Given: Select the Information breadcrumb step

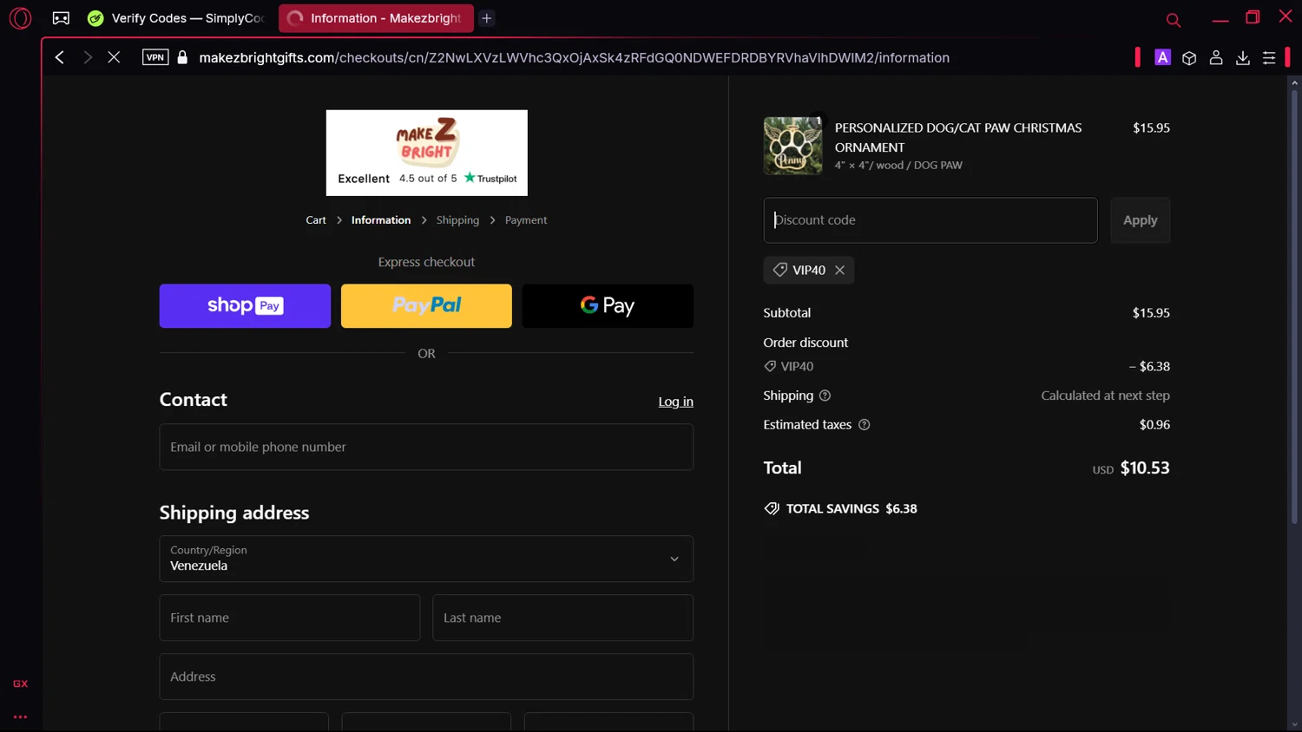Looking at the screenshot, I should pyautogui.click(x=381, y=220).
